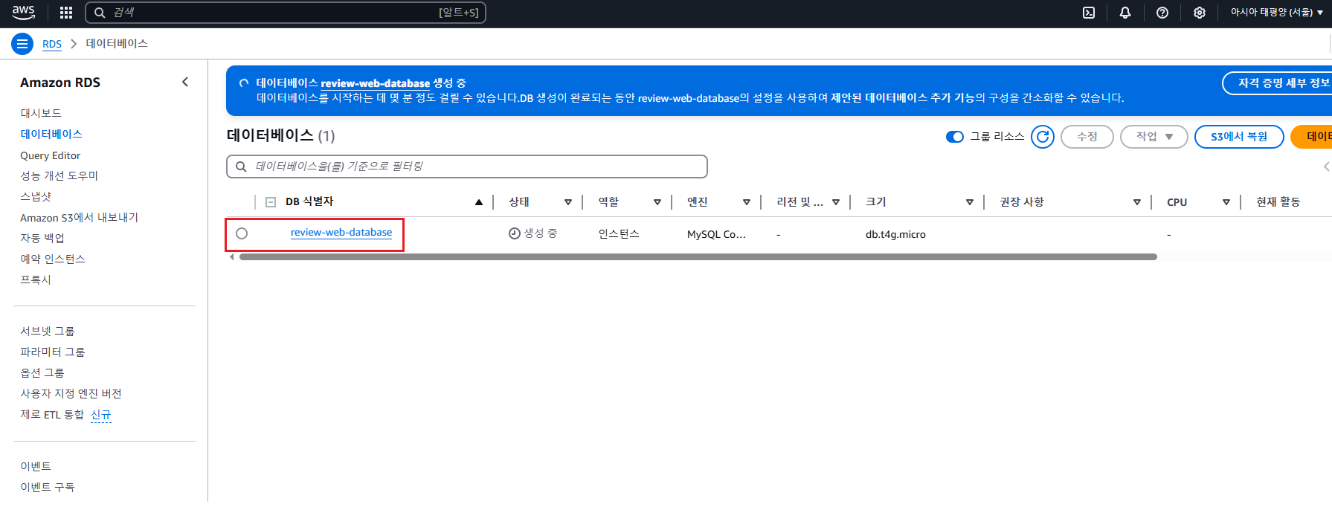Open the help question mark menu

click(1162, 13)
